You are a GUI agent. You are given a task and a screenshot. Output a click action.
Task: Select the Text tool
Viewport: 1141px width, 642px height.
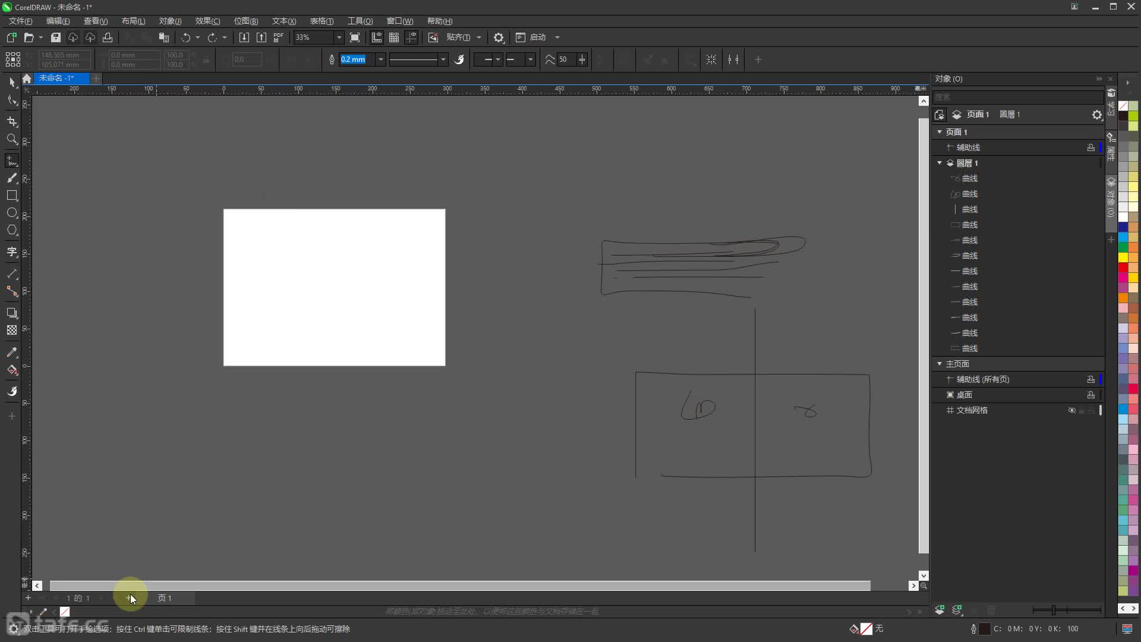[12, 252]
